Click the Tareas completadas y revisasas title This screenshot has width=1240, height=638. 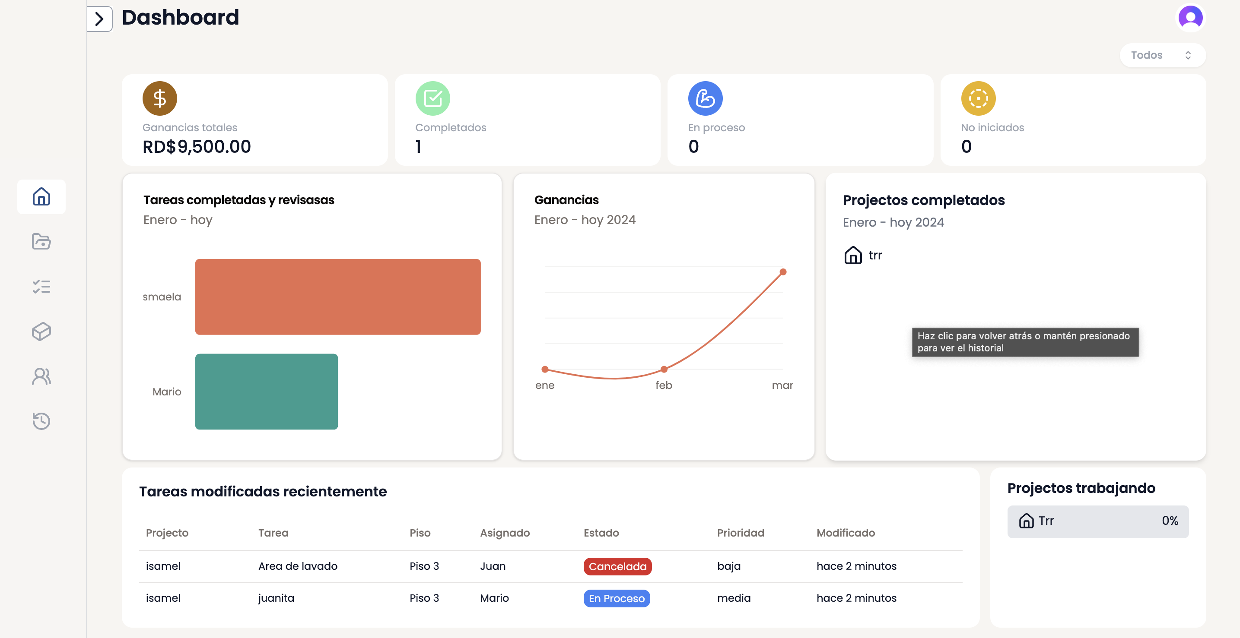click(x=238, y=200)
